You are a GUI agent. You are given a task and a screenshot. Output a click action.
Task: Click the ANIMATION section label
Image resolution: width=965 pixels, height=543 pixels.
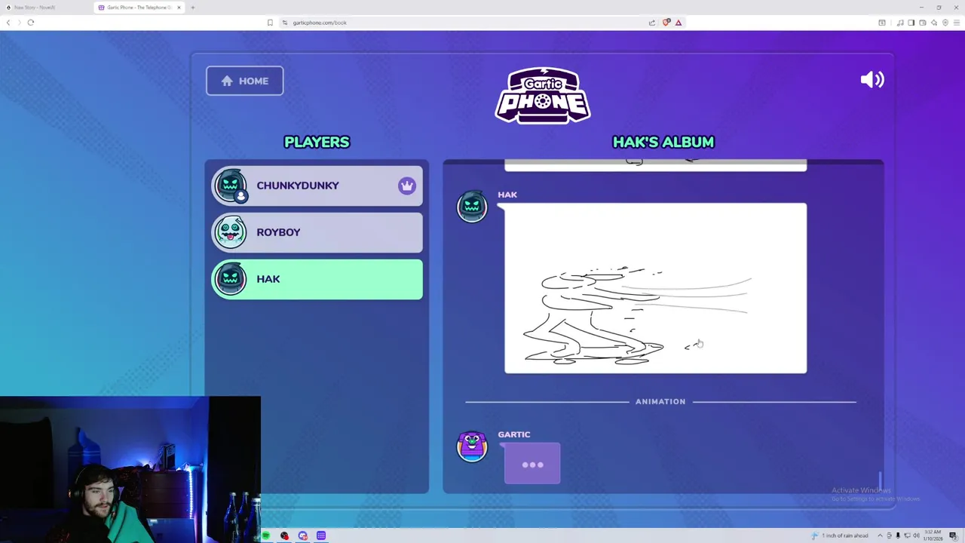(x=660, y=401)
